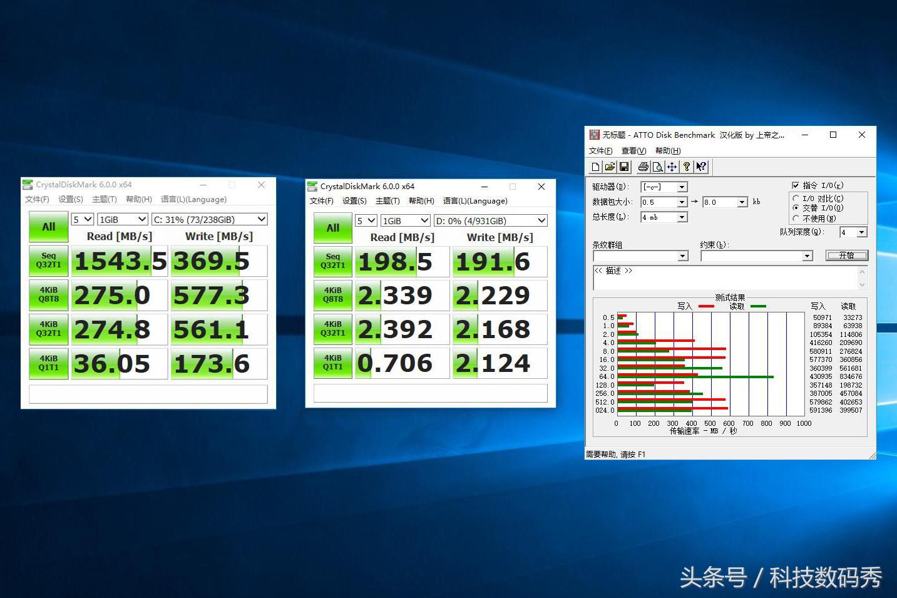This screenshot has height=598, width=897.
Task: Select the pan arrows icon in ATTO toolbar
Action: coord(672,166)
